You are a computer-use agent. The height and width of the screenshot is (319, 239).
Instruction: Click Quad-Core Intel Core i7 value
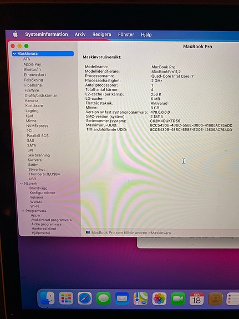(172, 76)
